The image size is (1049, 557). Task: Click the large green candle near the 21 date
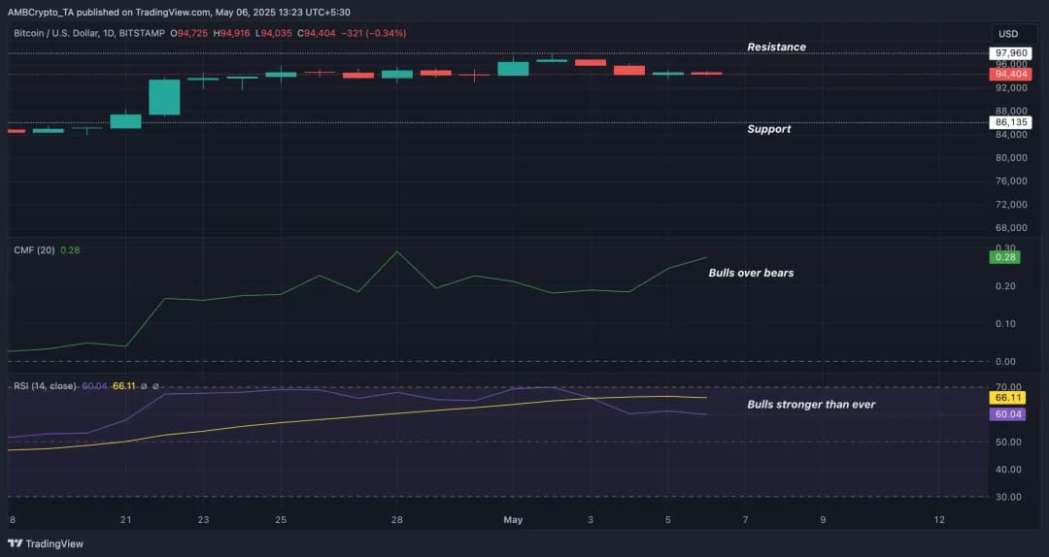pos(164,97)
